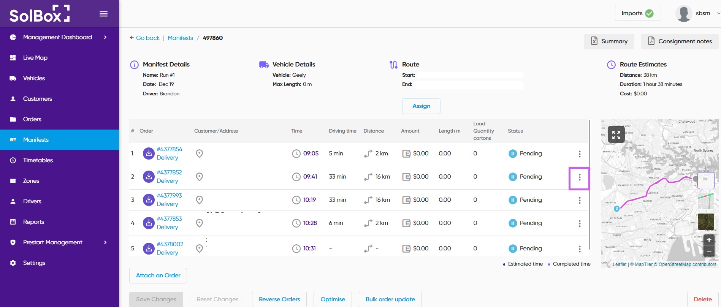This screenshot has height=307, width=721.
Task: Open the sbsm user account dropdown
Action: pyautogui.click(x=698, y=13)
